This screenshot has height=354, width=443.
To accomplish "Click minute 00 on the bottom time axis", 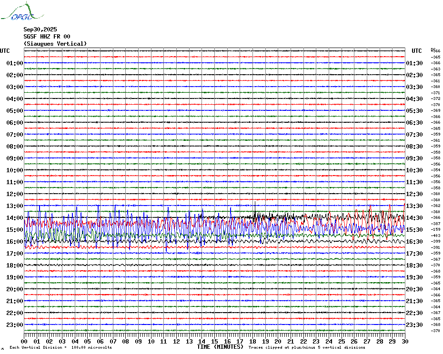I will point(24,342).
